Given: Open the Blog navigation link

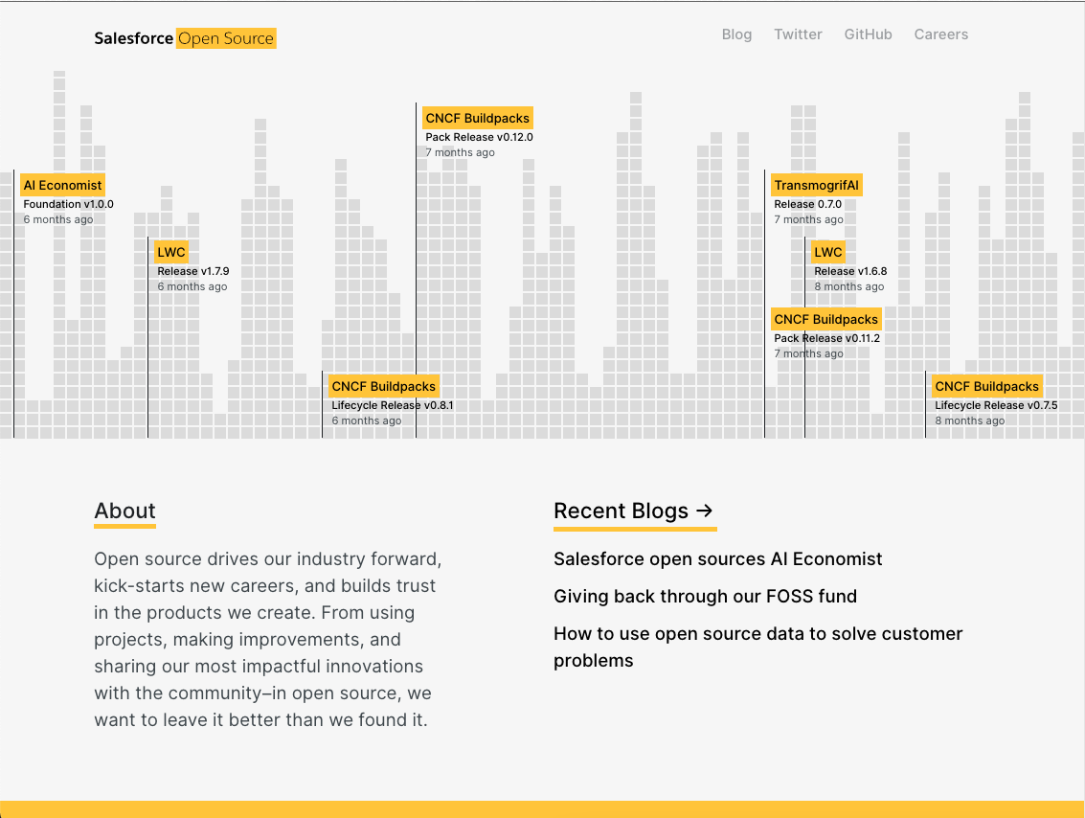Looking at the screenshot, I should pyautogui.click(x=736, y=34).
